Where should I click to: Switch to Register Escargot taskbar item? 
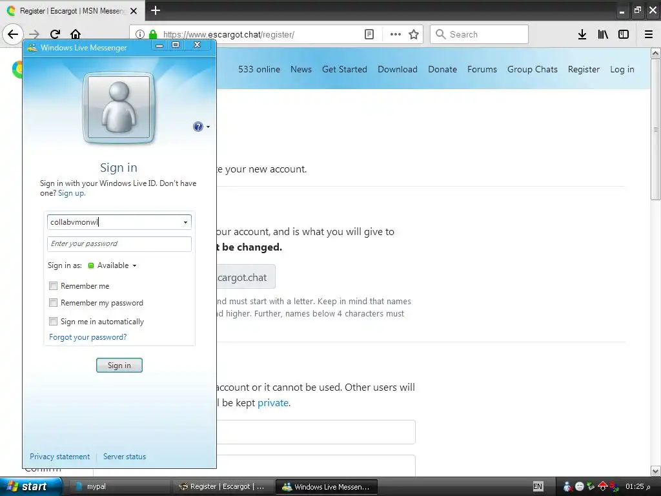click(x=223, y=486)
